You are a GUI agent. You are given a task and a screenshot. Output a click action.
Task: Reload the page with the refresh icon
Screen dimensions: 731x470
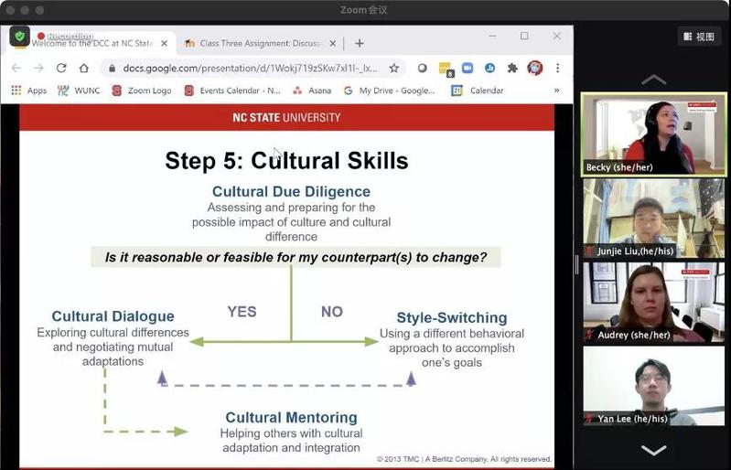click(61, 68)
